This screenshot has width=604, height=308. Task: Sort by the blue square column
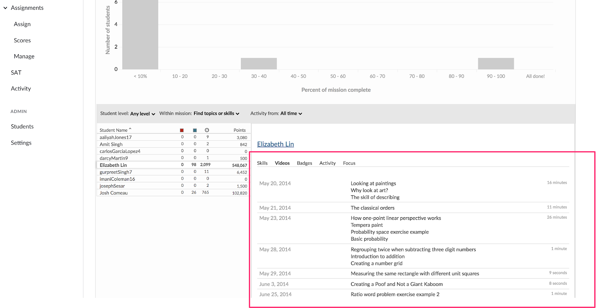coord(195,130)
